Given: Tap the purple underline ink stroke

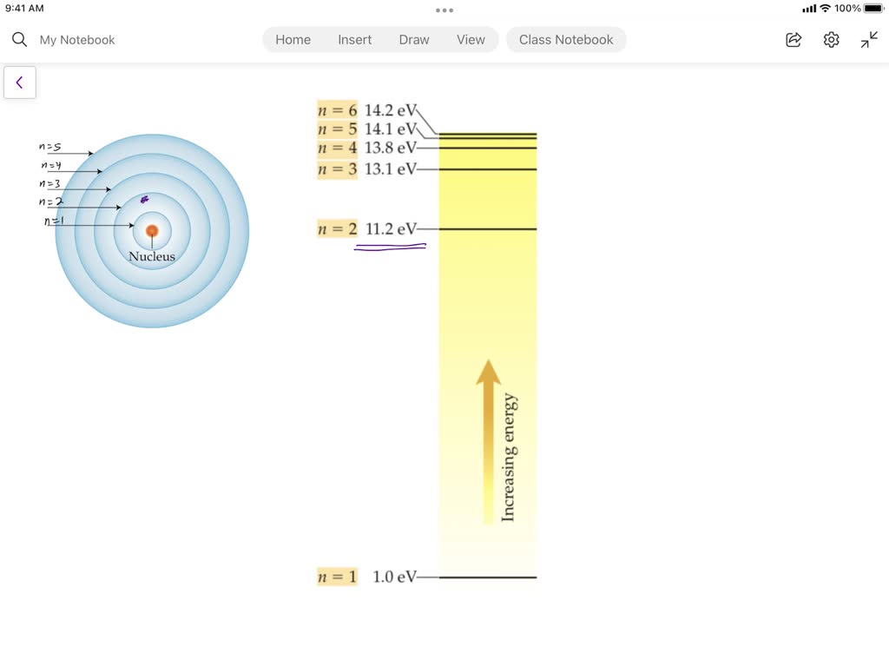Looking at the screenshot, I should click(390, 247).
